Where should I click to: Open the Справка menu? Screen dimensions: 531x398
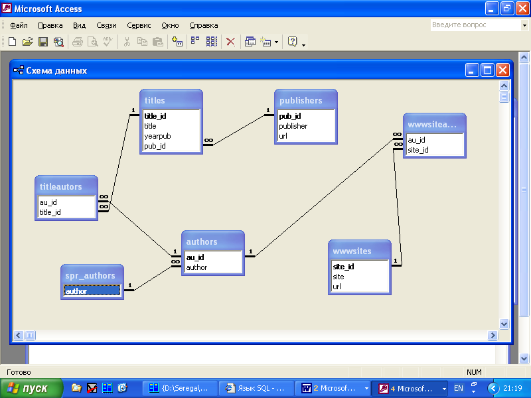click(x=204, y=25)
